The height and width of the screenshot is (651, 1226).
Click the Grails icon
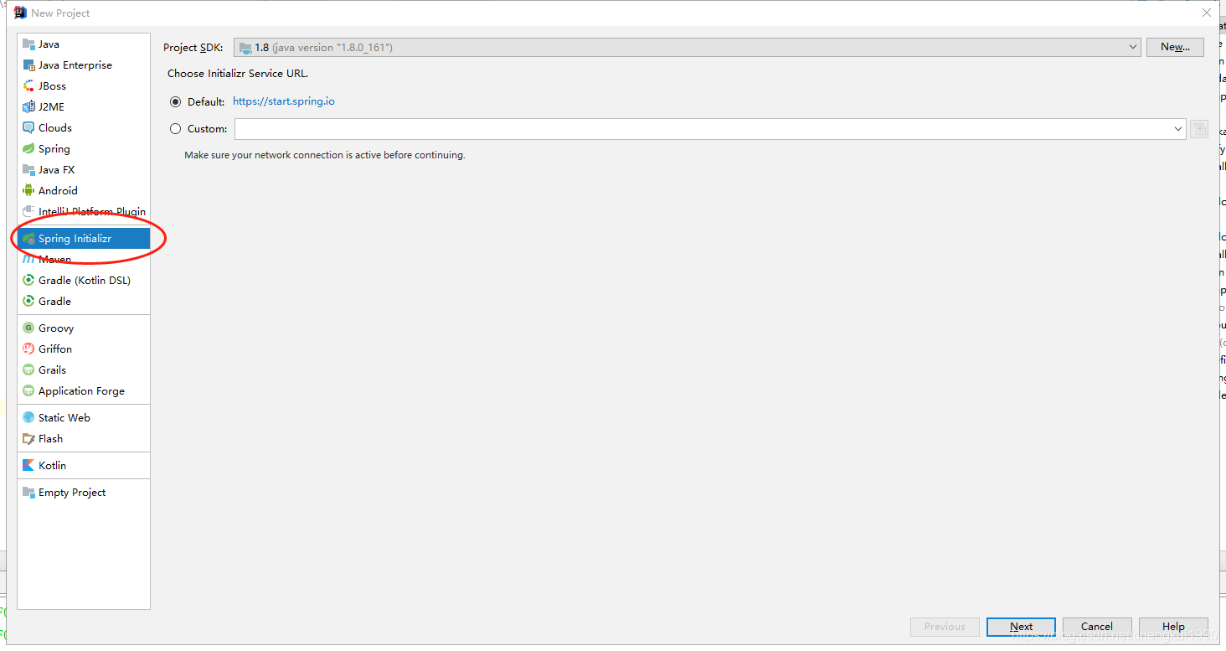pyautogui.click(x=28, y=370)
